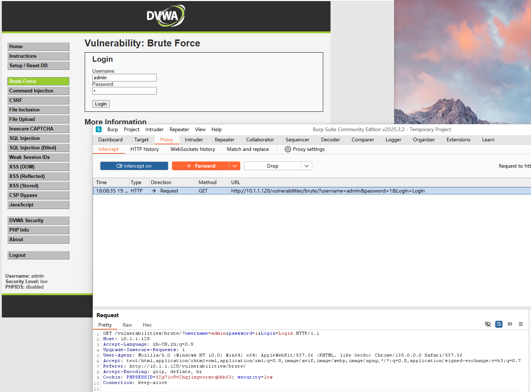Switch to HTTP history sub-tab

pyautogui.click(x=145, y=149)
